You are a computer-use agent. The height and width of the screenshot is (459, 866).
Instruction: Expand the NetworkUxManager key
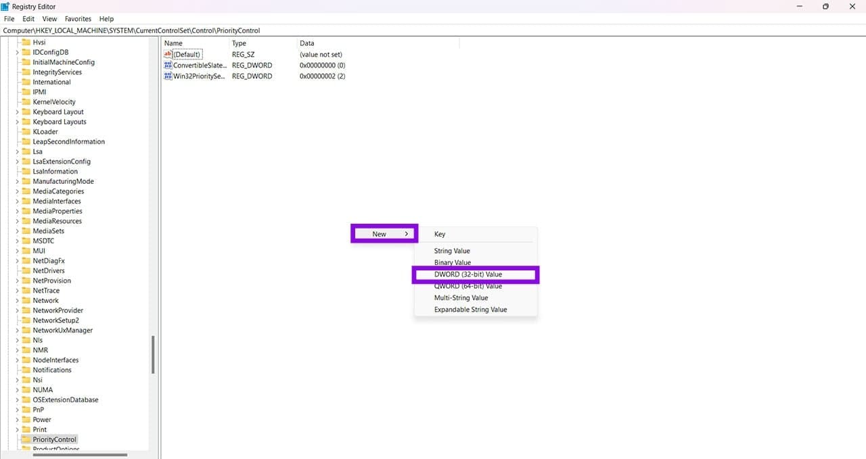pos(17,330)
